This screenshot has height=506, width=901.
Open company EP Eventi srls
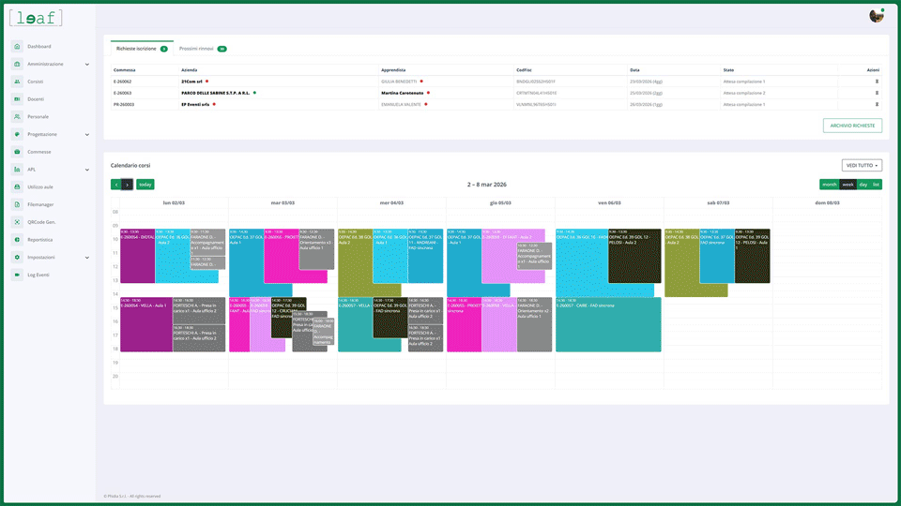(x=195, y=104)
